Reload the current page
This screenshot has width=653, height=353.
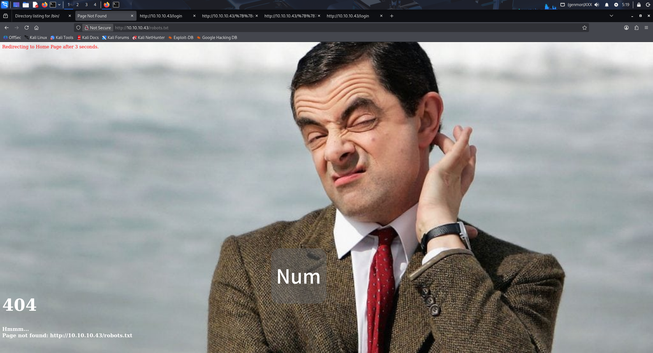[27, 28]
